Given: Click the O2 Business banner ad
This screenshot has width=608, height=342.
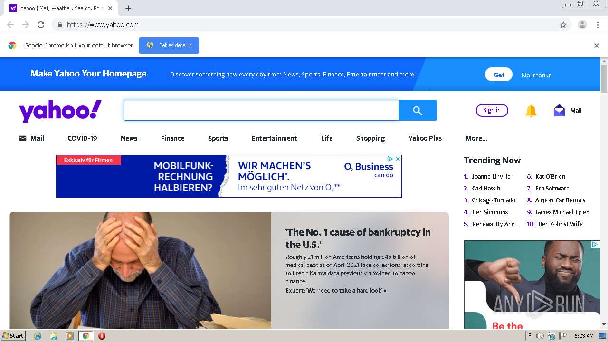Looking at the screenshot, I should 228,176.
